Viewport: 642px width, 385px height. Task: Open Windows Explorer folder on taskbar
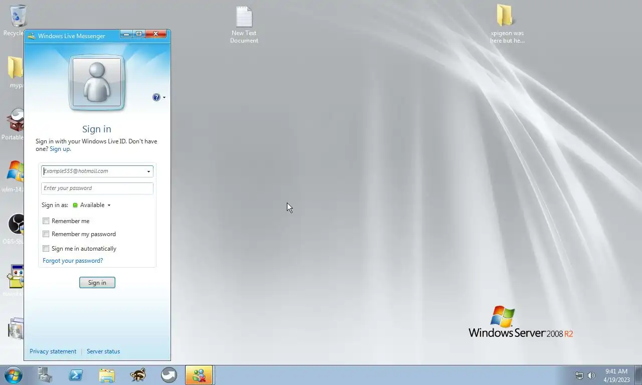107,375
